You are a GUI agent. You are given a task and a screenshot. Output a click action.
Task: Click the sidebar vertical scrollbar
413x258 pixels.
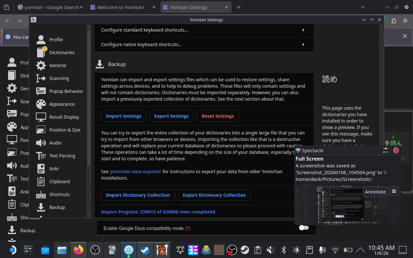pos(89,123)
